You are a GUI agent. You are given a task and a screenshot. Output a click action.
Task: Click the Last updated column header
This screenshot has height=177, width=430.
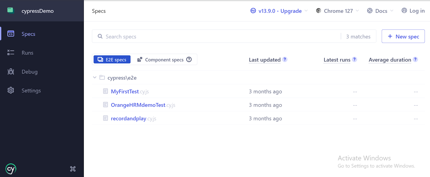coord(265,60)
